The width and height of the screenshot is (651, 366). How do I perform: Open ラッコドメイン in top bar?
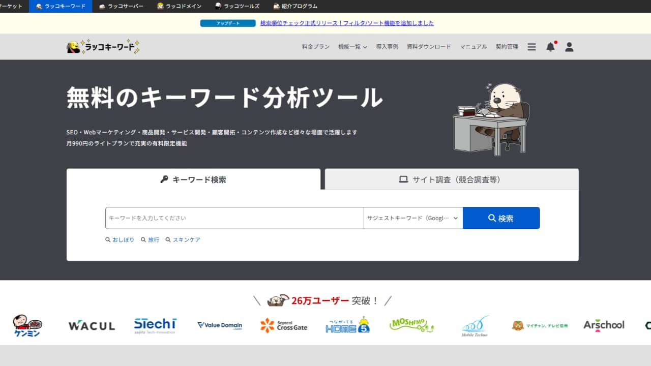coord(180,6)
